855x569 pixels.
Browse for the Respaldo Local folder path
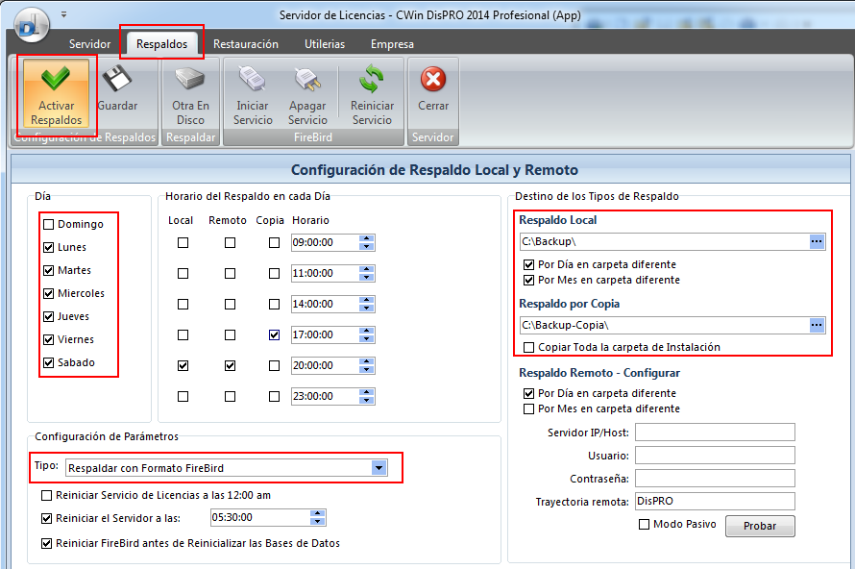pos(817,242)
